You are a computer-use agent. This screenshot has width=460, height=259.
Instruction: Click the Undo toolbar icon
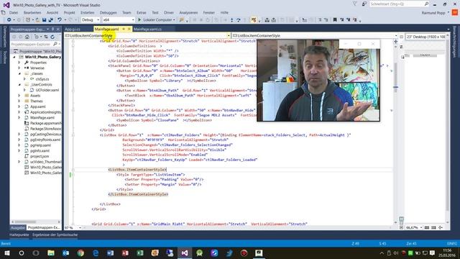click(x=59, y=20)
